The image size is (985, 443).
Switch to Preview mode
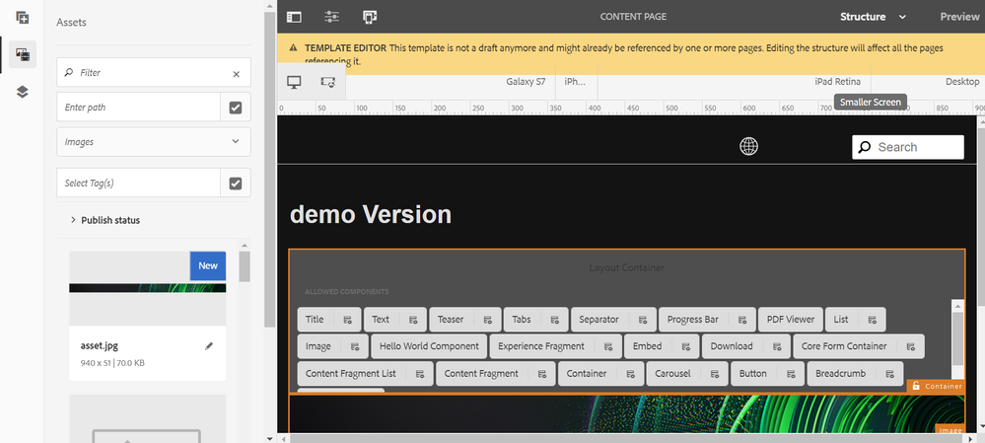pos(958,17)
